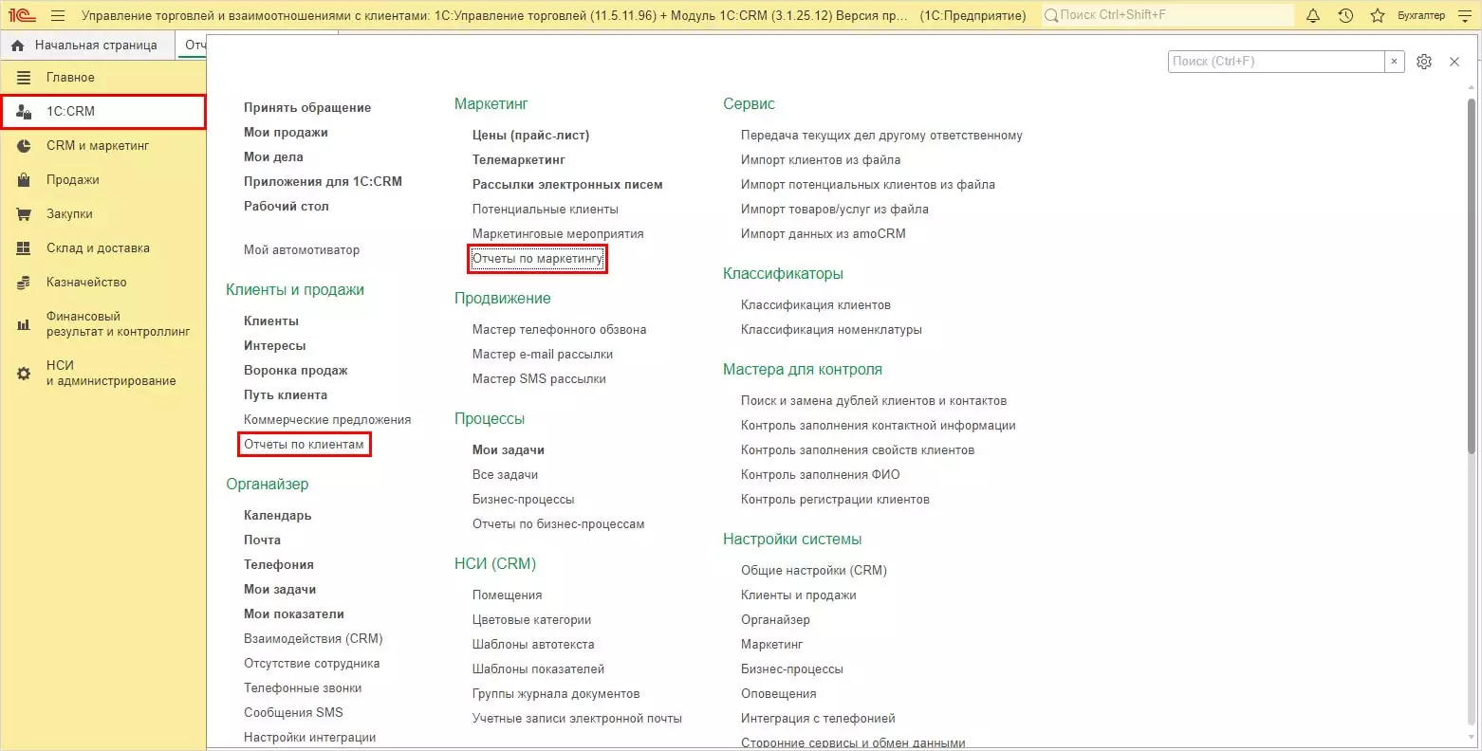This screenshot has height=751, width=1482.
Task: Click the panel search field Ctrl+F
Action: (x=1276, y=62)
